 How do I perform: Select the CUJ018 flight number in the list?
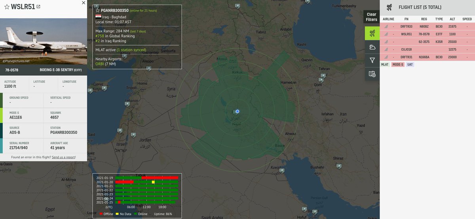[x=407, y=49]
